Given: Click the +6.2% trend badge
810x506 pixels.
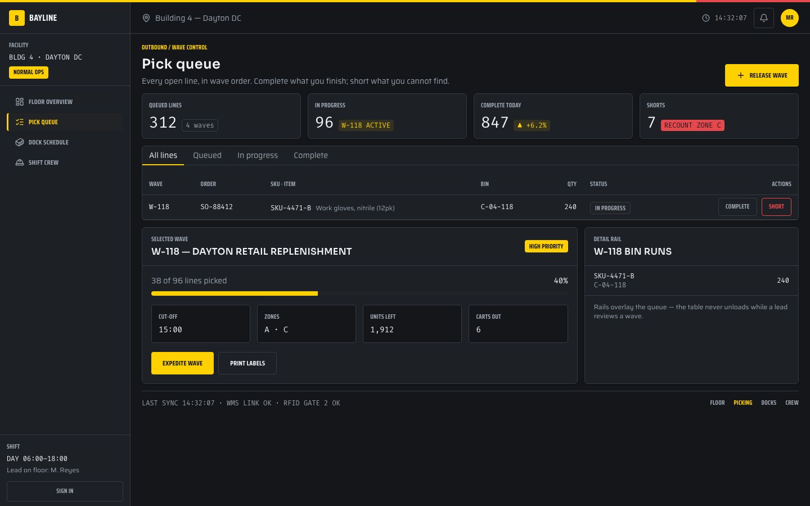Looking at the screenshot, I should click(x=532, y=125).
